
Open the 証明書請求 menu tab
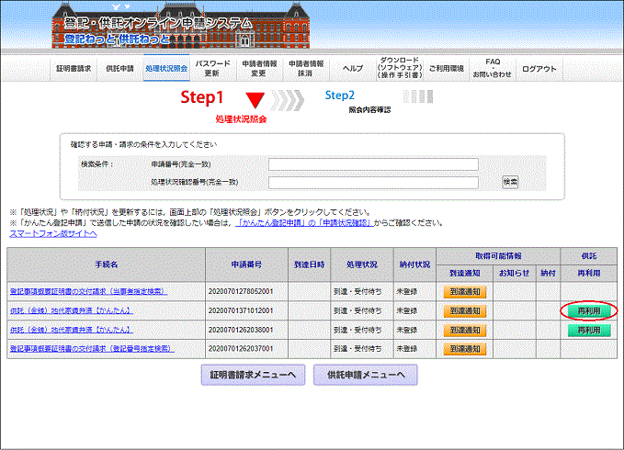[74, 68]
